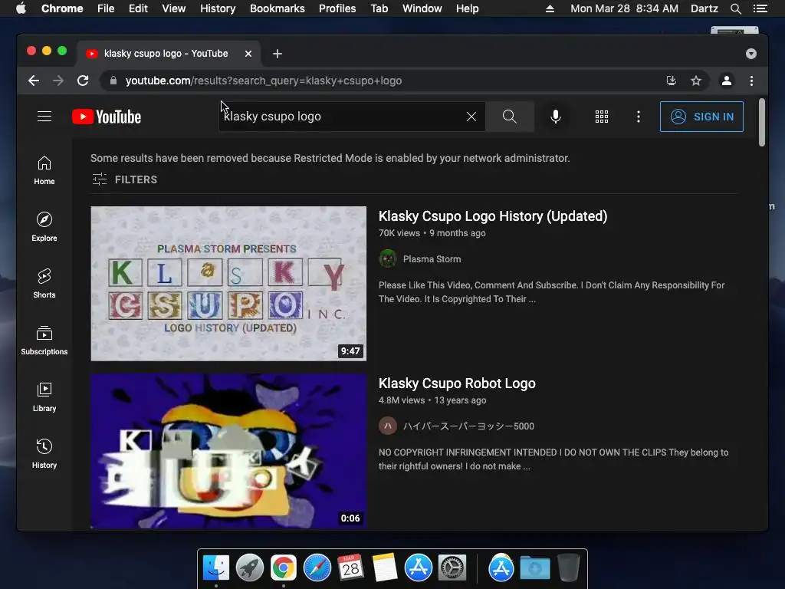Open the View menu
The width and height of the screenshot is (785, 589).
tap(174, 8)
